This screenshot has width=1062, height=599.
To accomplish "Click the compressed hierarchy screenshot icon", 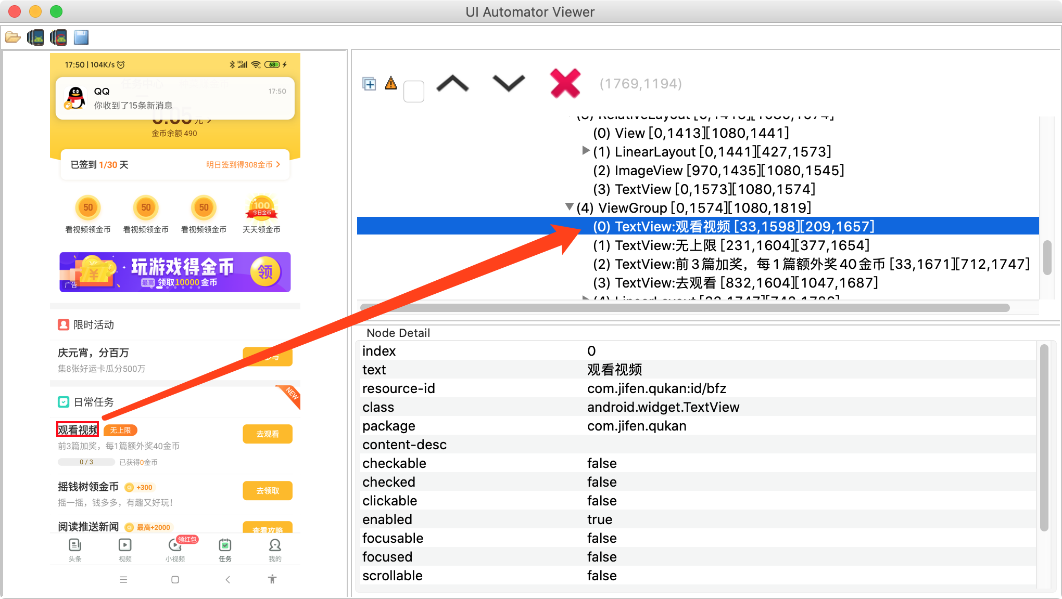I will click(58, 37).
